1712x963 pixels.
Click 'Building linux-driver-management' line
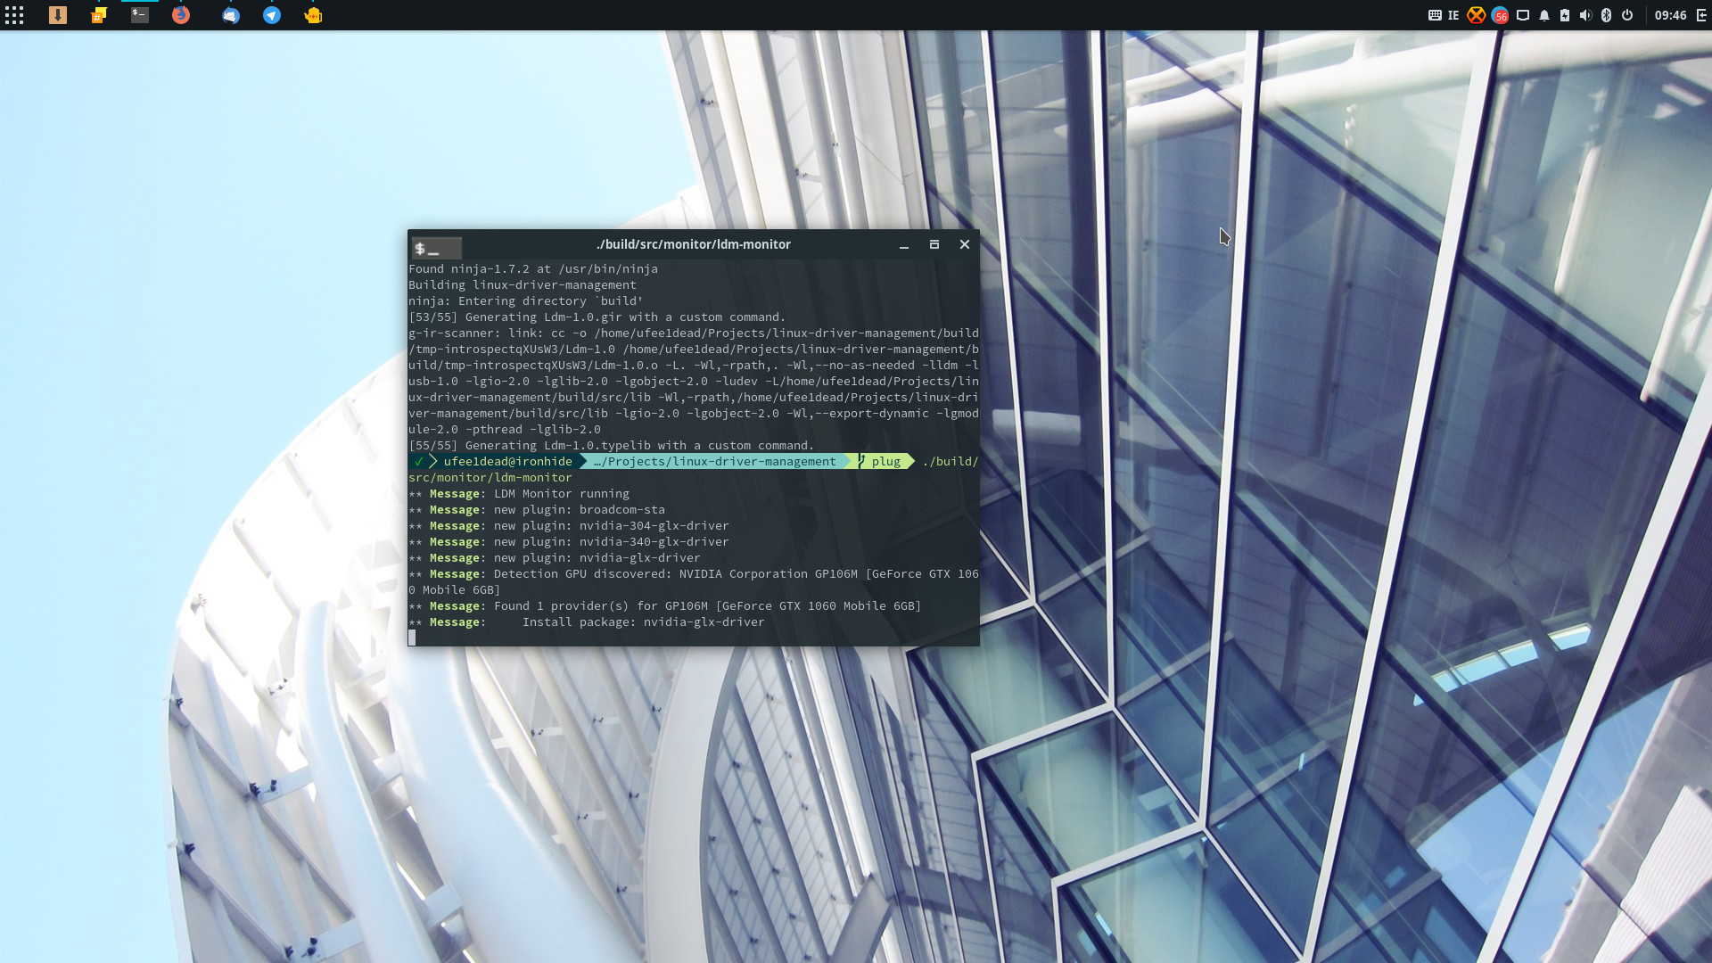pos(523,285)
